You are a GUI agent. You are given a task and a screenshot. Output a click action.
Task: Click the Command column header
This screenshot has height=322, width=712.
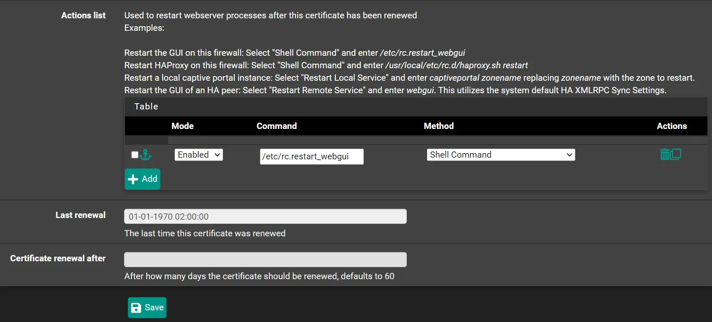click(x=276, y=126)
